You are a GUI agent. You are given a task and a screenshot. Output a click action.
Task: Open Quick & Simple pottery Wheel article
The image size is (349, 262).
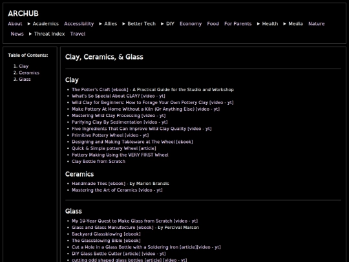pos(114,148)
